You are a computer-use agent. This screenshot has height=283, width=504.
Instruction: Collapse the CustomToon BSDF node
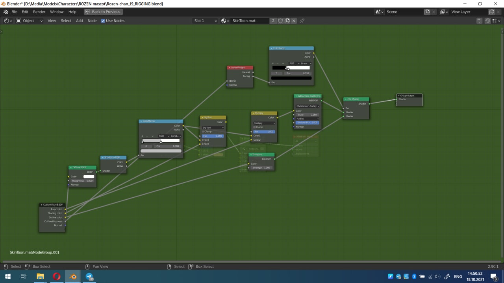pos(41,205)
